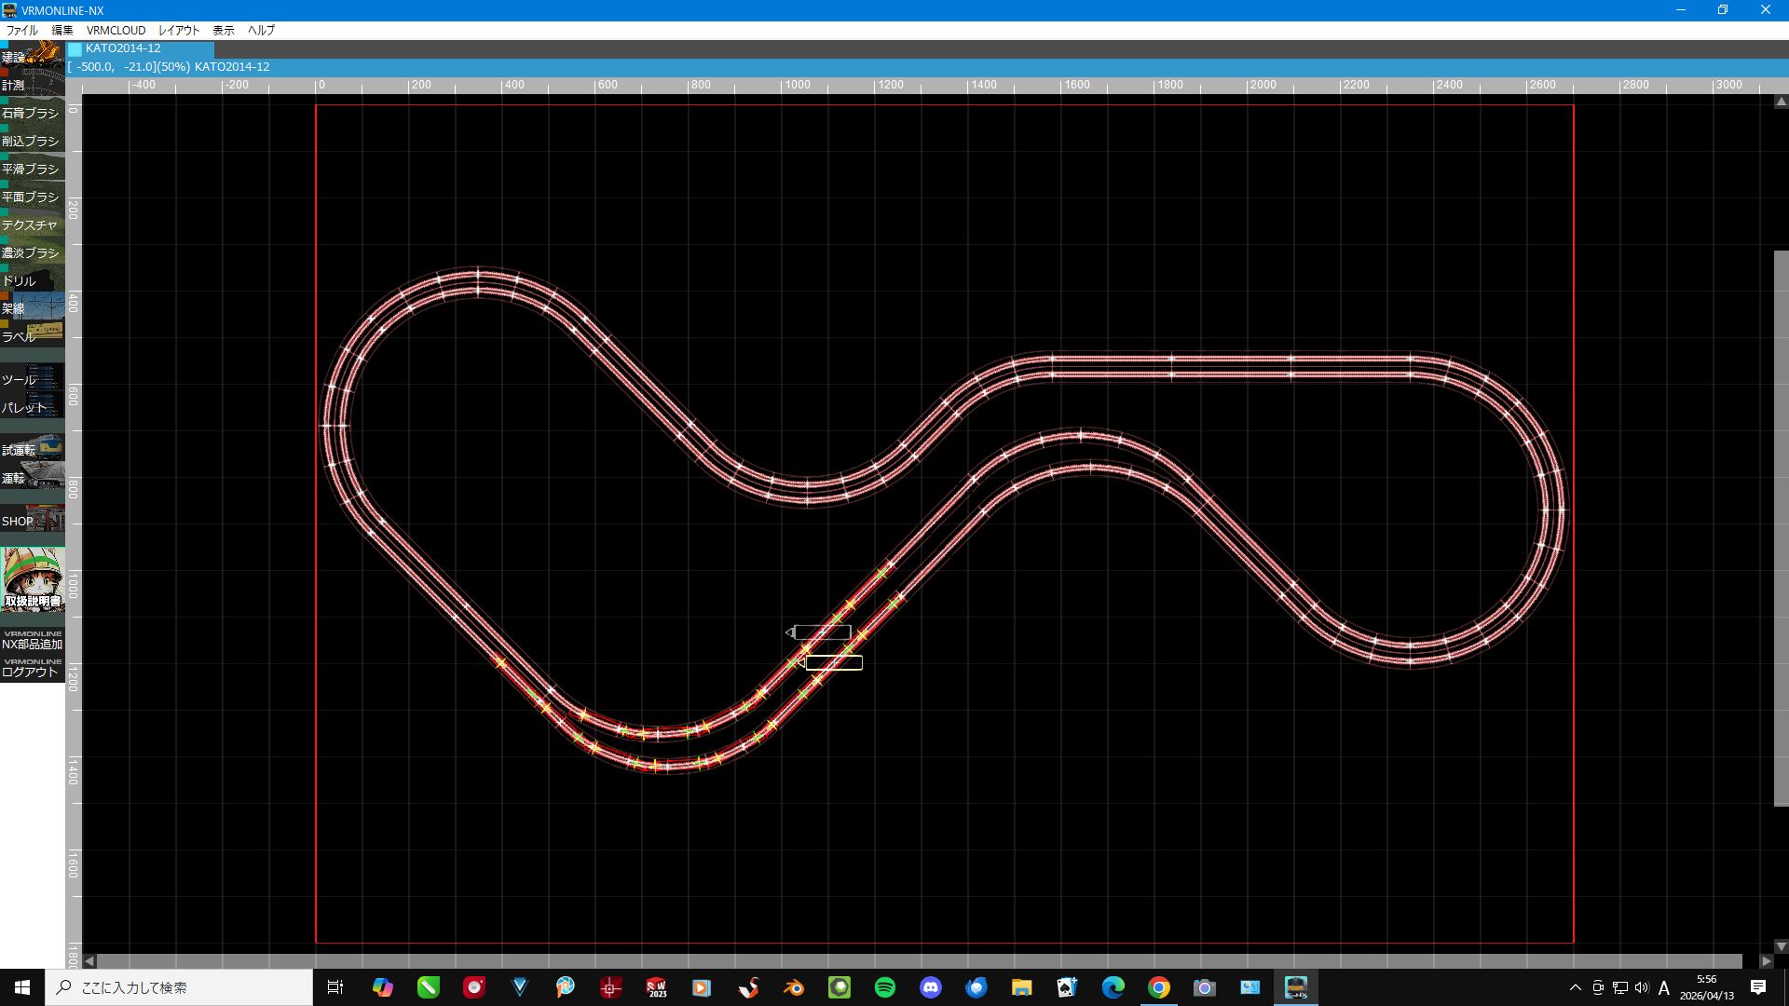Activate the ドリル drill tool
The height and width of the screenshot is (1006, 1789).
point(33,279)
